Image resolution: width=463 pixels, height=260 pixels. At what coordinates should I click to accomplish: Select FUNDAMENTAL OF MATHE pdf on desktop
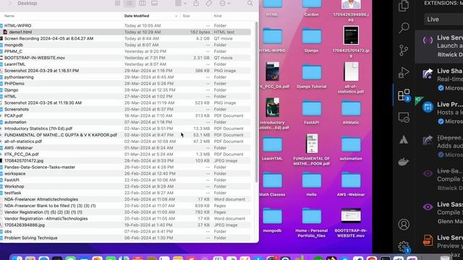point(312,149)
